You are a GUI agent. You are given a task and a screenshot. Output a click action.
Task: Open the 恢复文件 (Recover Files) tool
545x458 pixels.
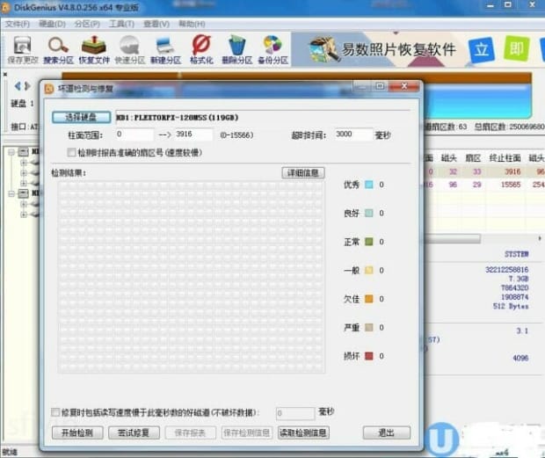pos(94,47)
